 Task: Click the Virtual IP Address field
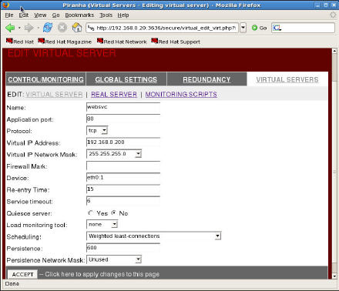pos(123,142)
